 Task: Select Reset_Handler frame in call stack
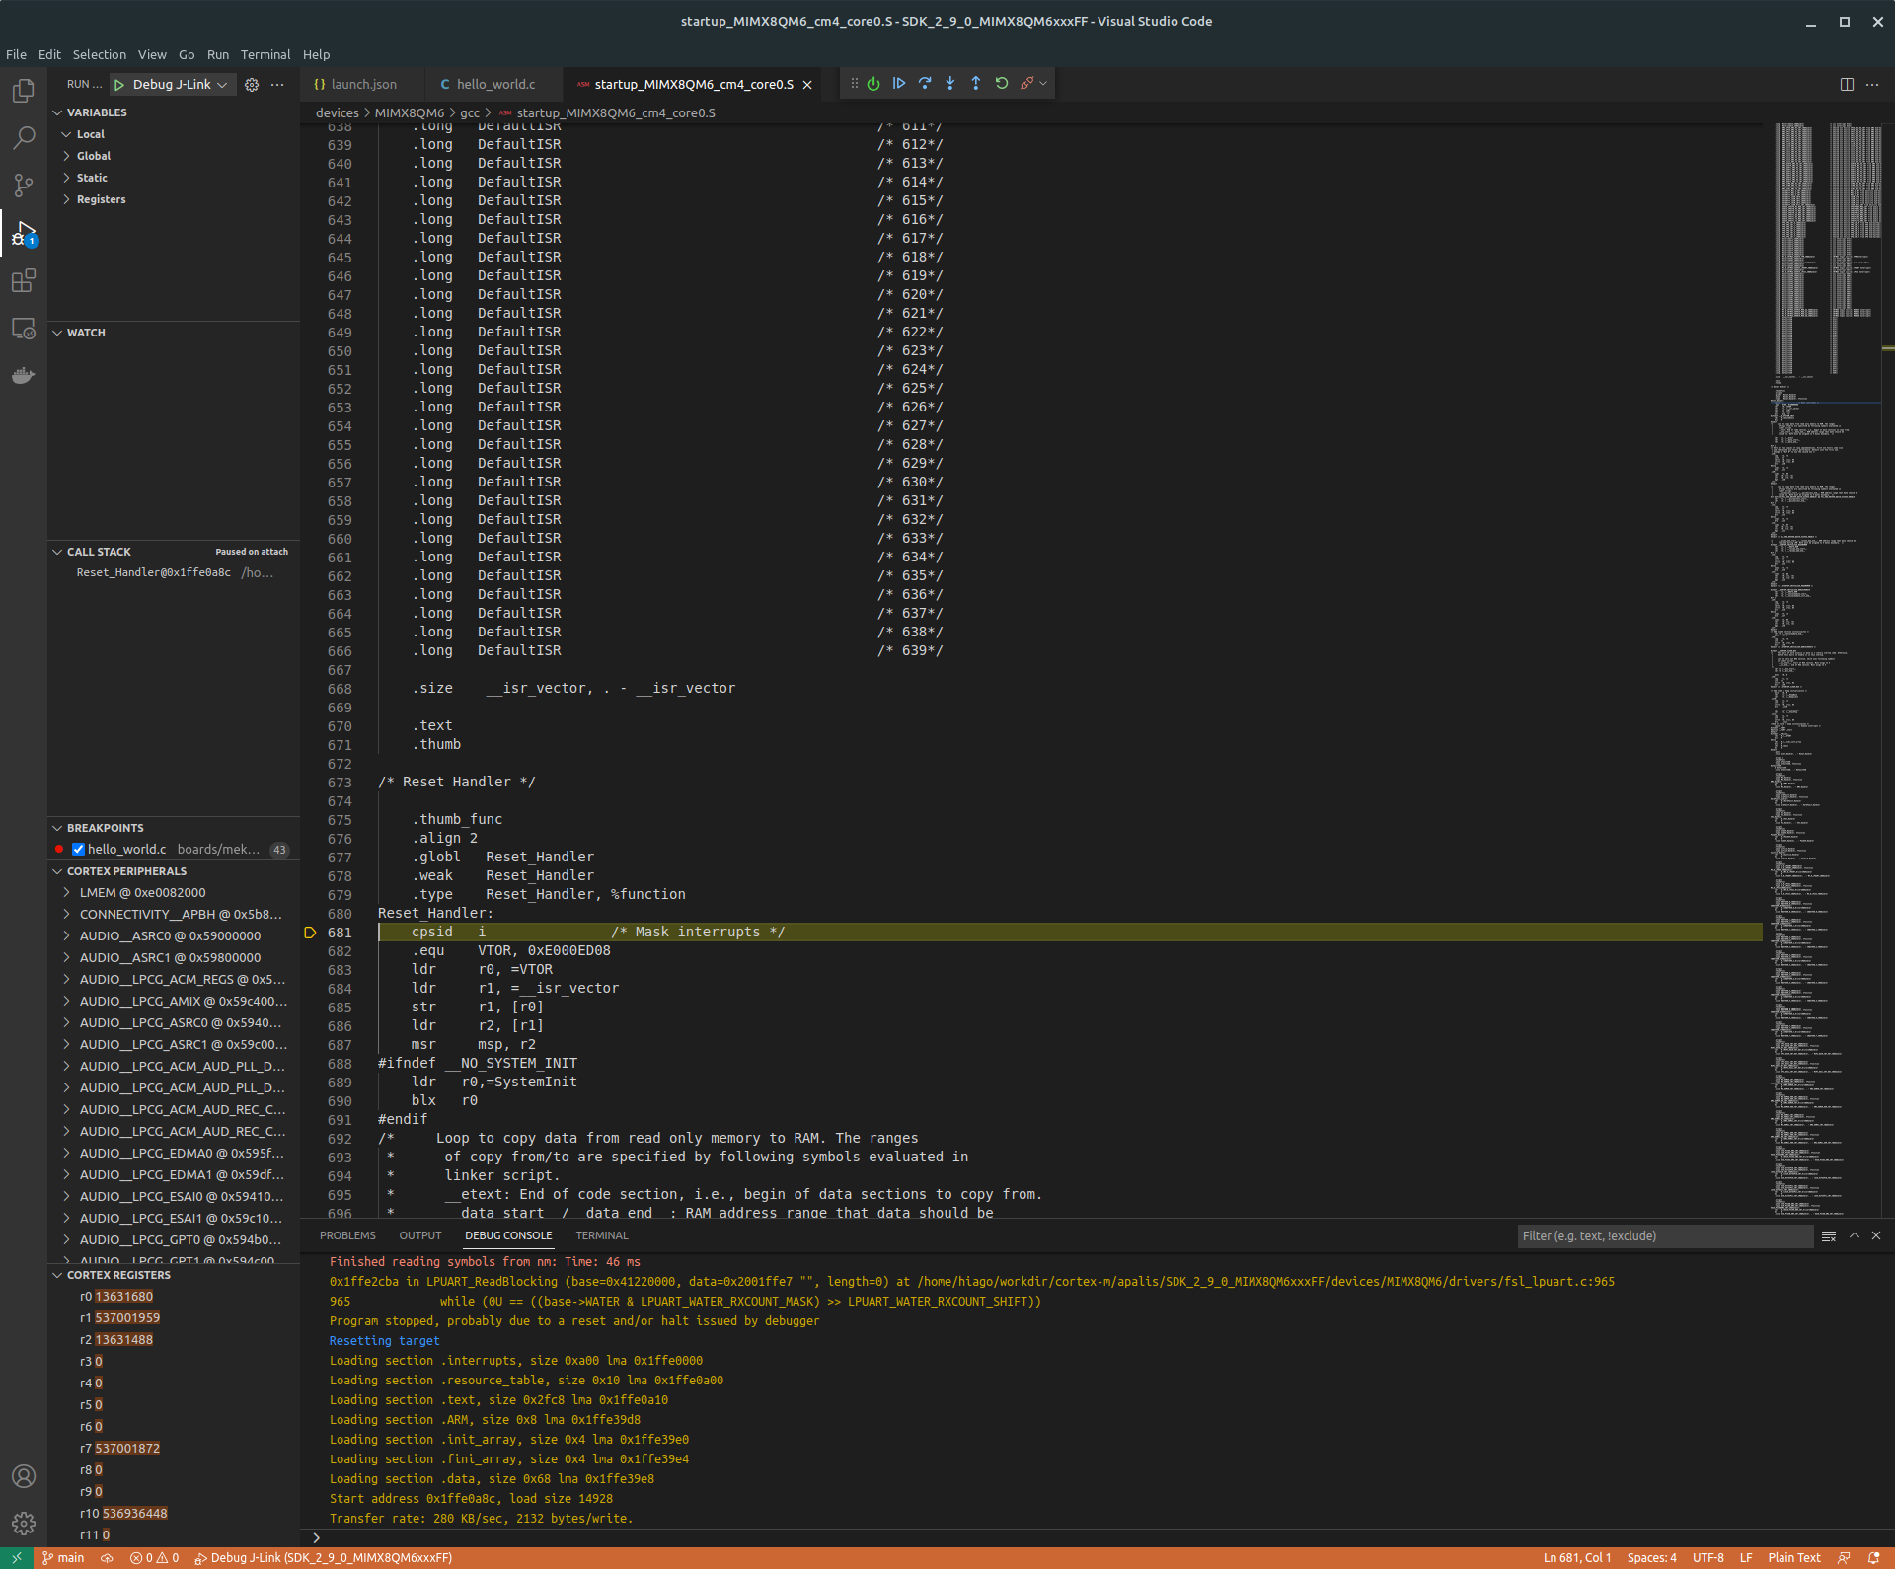pos(174,573)
